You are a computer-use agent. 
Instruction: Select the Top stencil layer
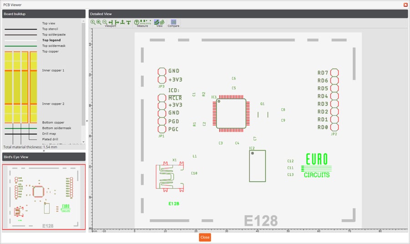click(x=50, y=29)
